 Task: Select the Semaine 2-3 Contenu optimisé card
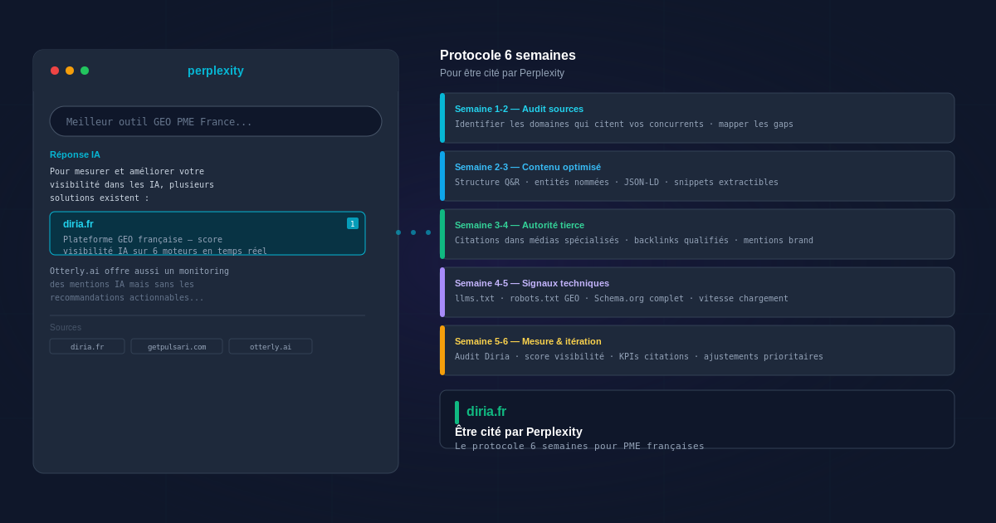pos(697,176)
